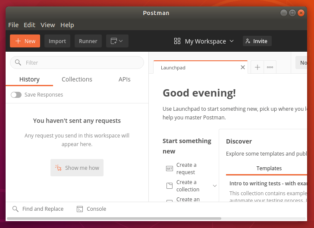Maximize the Postman window

[x=292, y=13]
